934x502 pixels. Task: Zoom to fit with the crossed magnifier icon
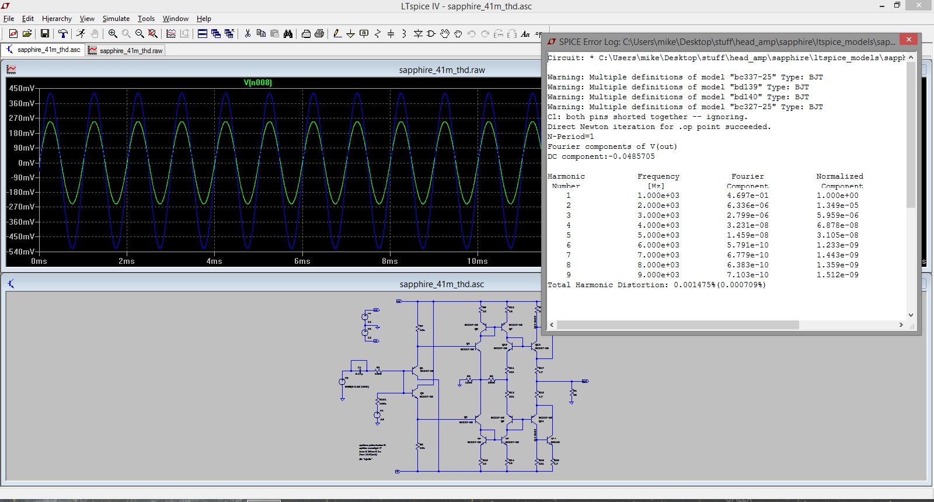point(153,34)
